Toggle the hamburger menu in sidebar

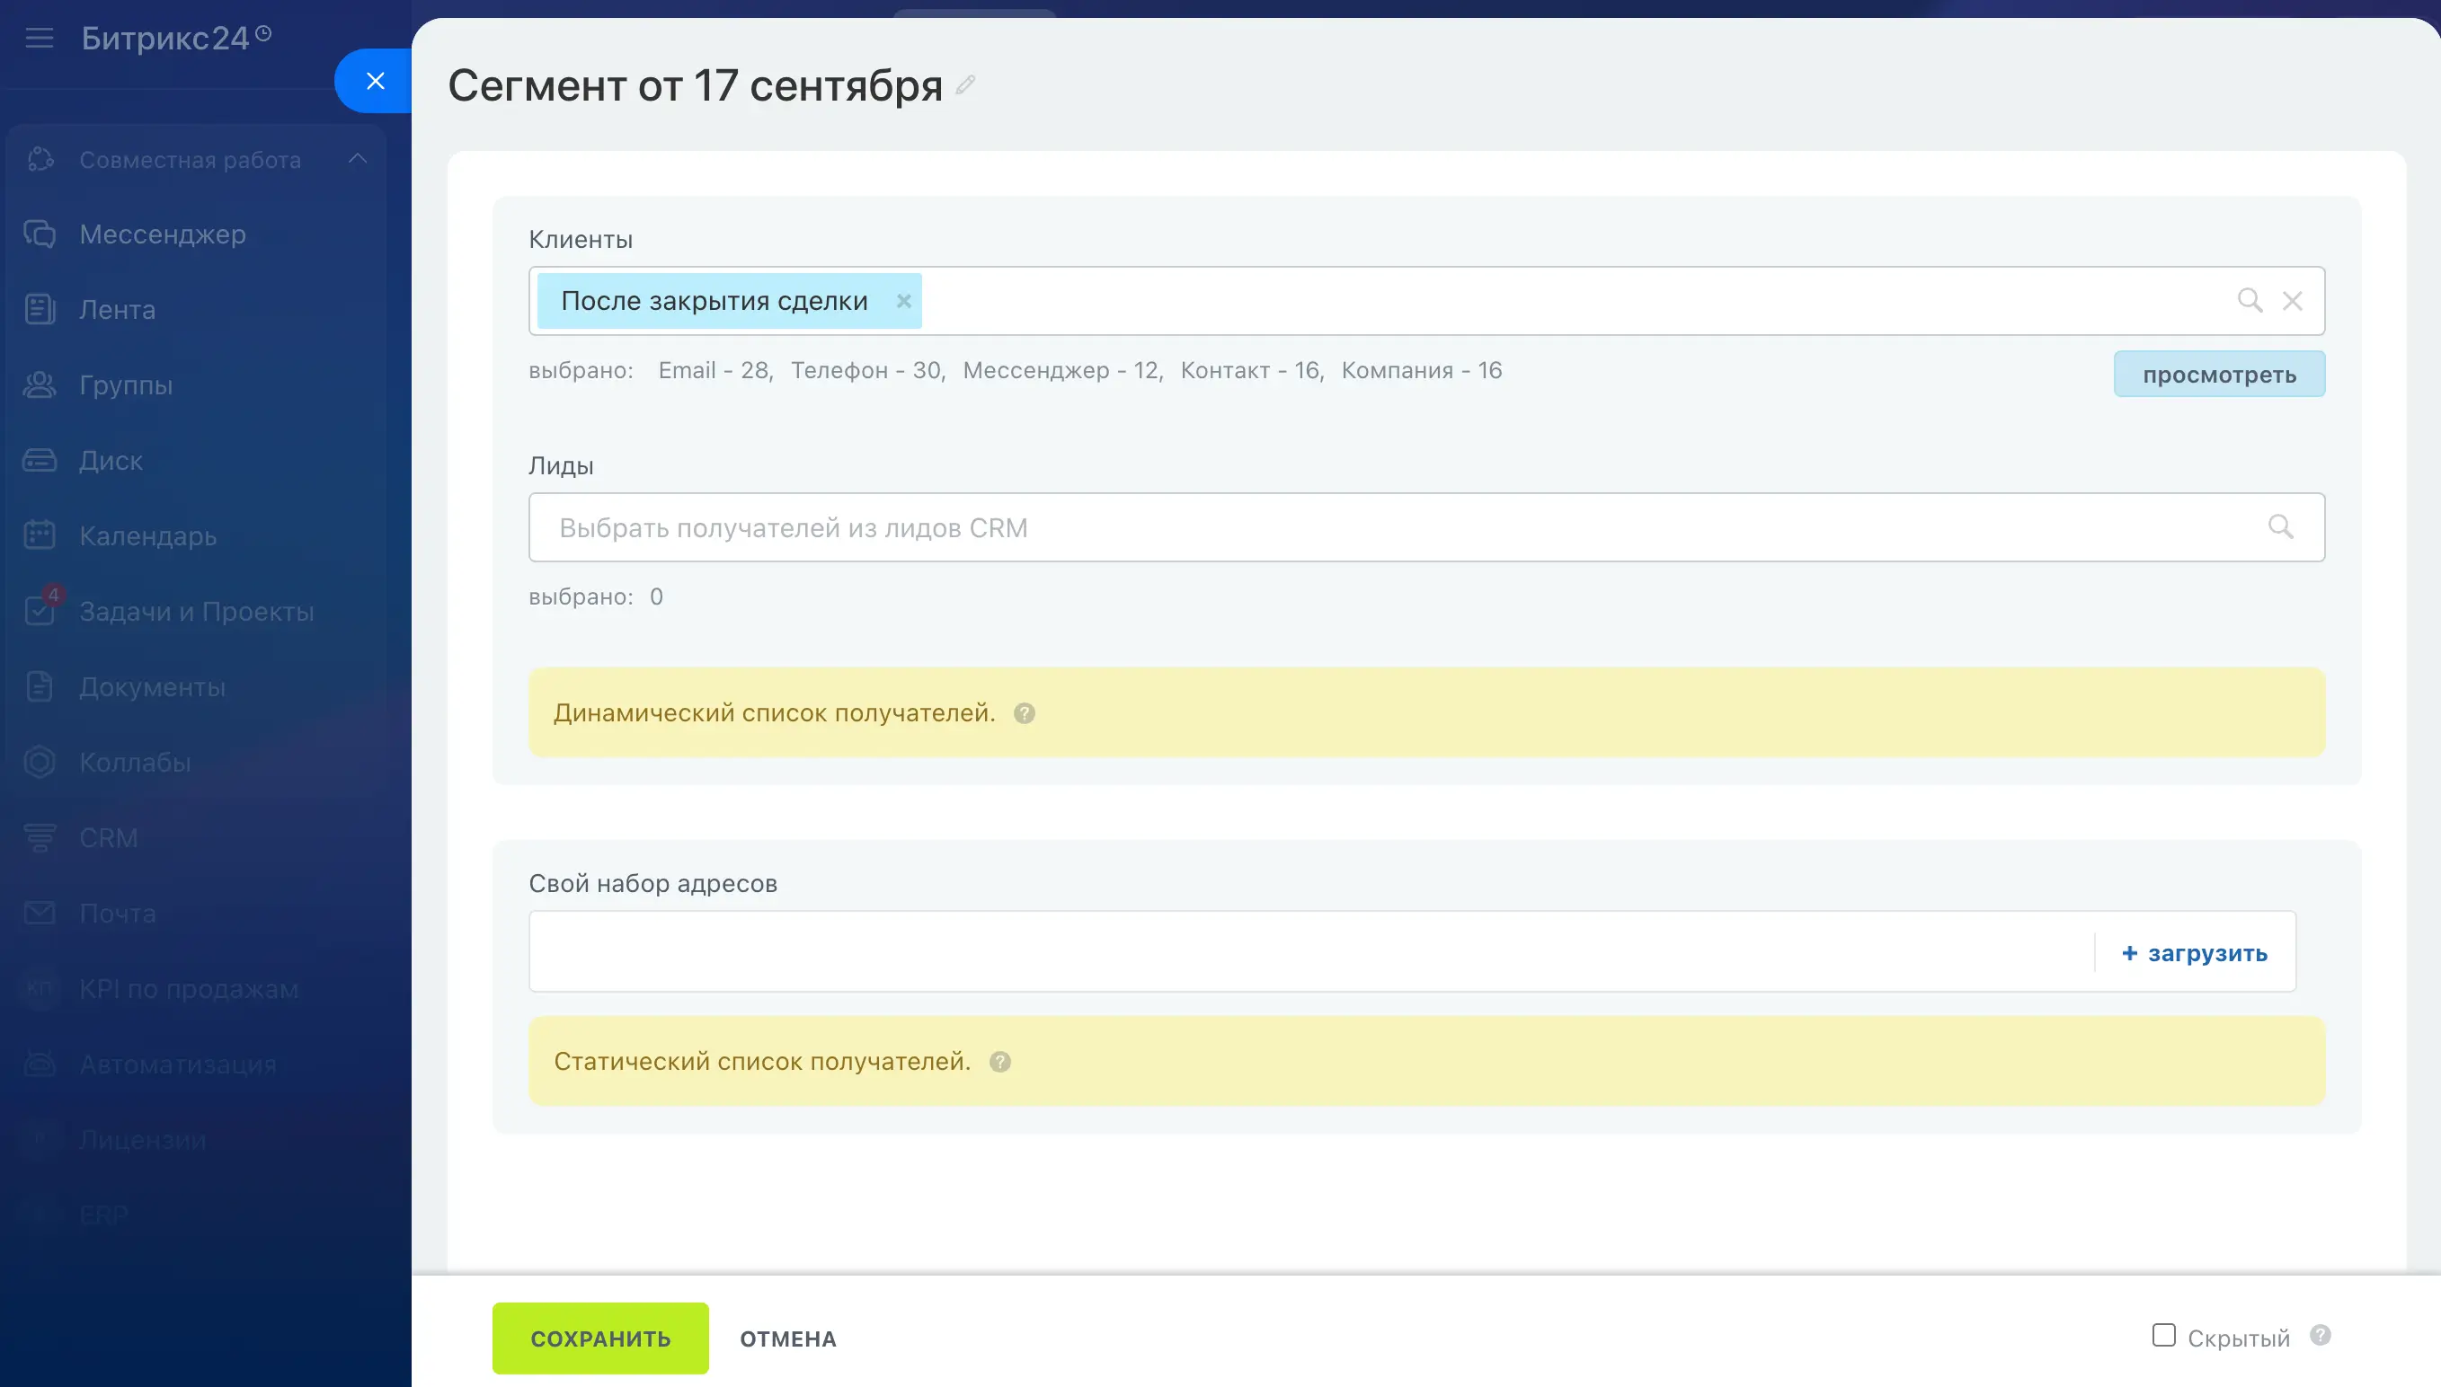(x=39, y=38)
